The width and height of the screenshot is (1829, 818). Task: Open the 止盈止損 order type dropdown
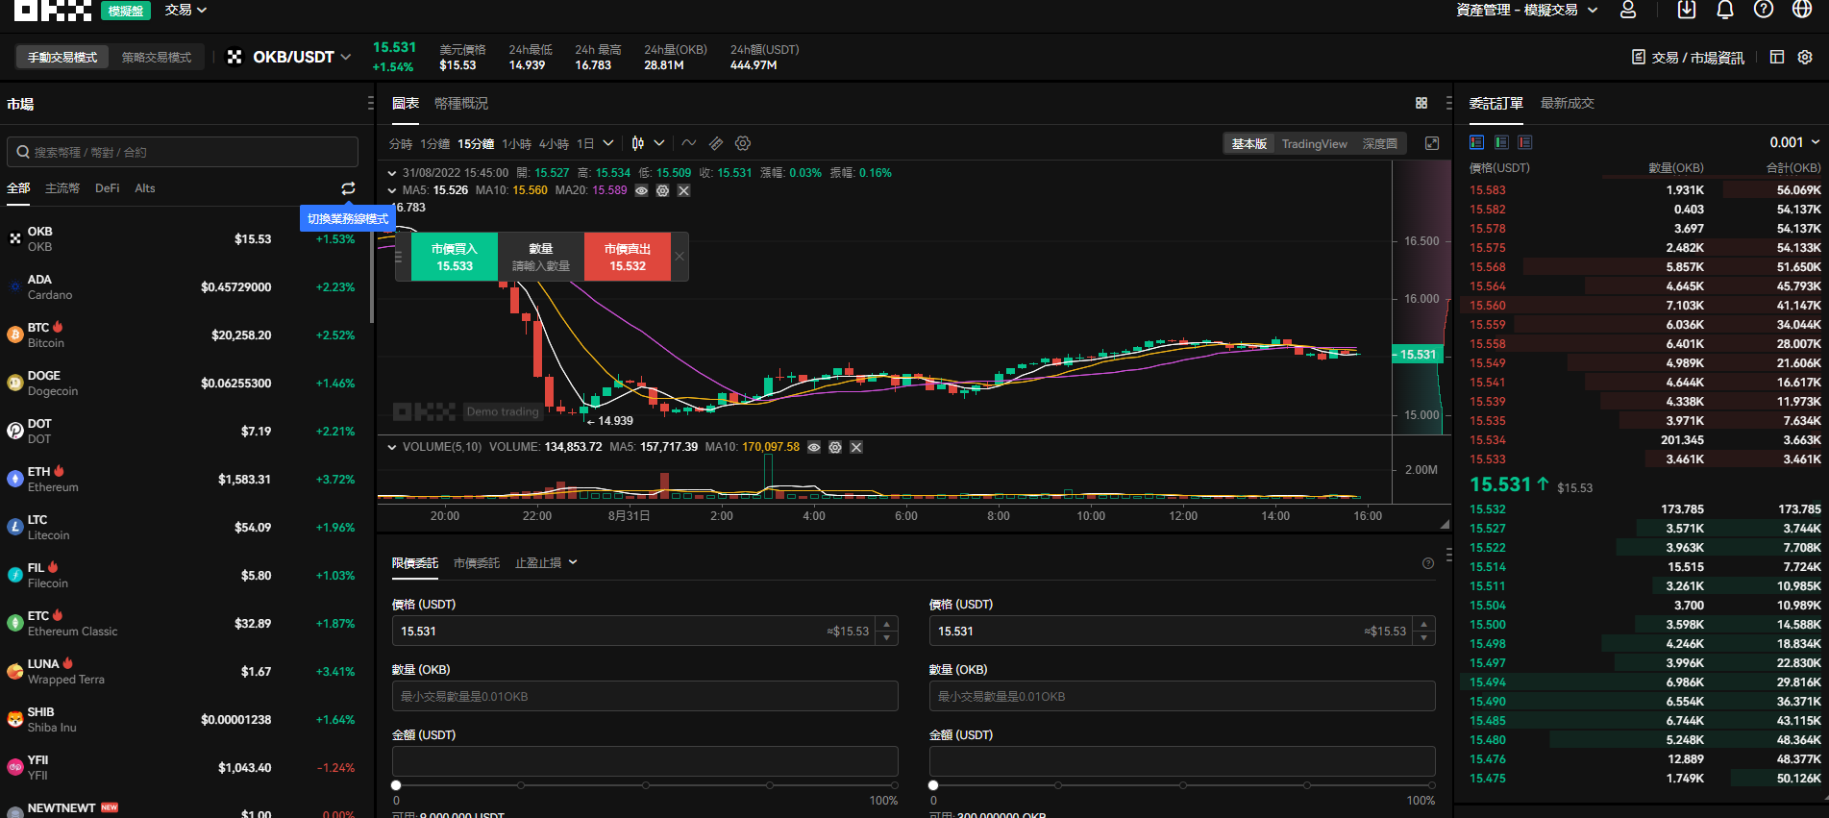click(546, 562)
